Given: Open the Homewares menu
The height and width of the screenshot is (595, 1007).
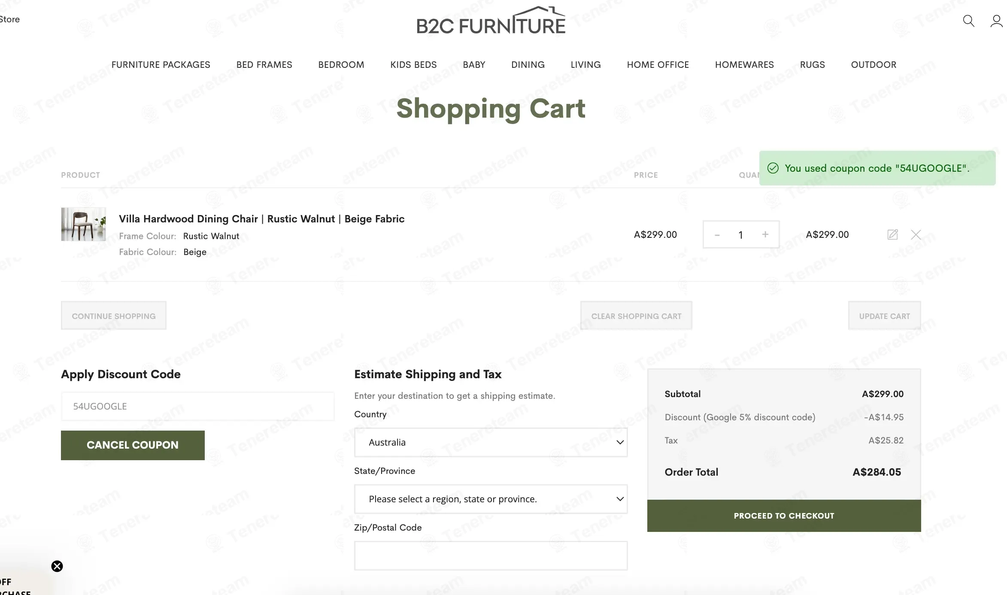Looking at the screenshot, I should tap(745, 65).
